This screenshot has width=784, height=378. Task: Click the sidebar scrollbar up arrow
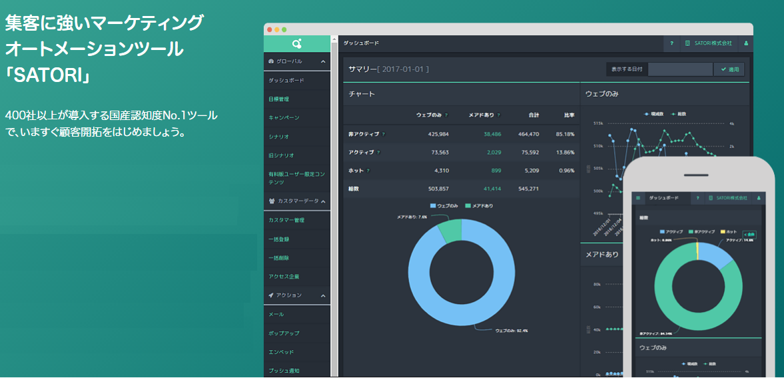pyautogui.click(x=334, y=39)
